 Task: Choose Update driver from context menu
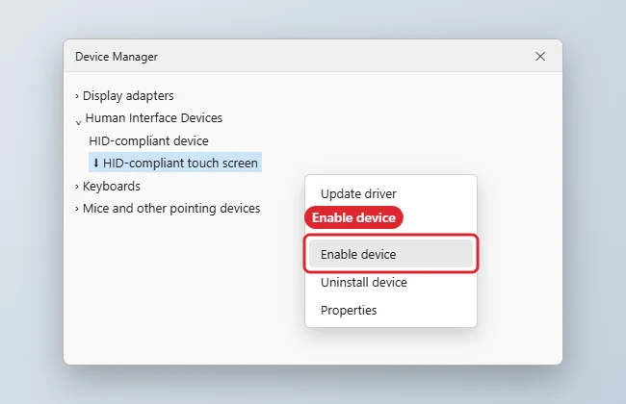point(358,194)
